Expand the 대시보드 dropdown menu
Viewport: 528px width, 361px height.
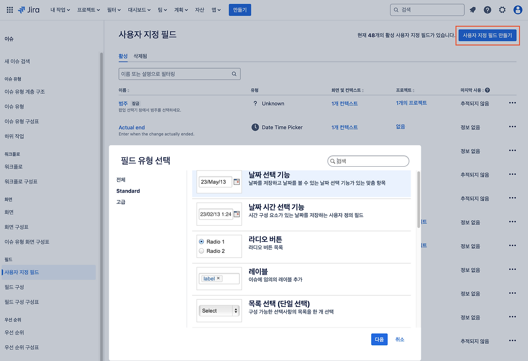click(139, 10)
